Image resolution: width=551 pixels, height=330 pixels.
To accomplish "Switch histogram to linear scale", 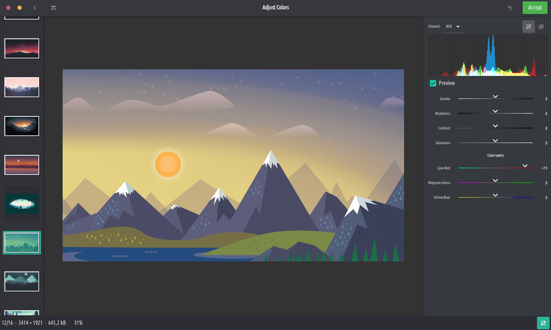I will (x=528, y=27).
